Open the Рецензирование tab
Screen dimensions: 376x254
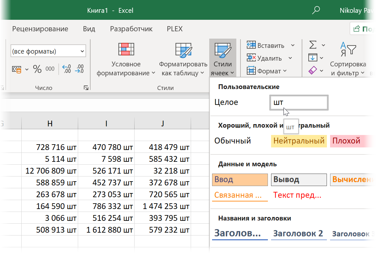(x=40, y=29)
